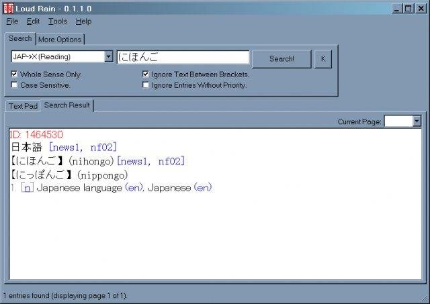The height and width of the screenshot is (304, 430).
Task: Uncheck Whole Sense Only checkbox
Action: tap(14, 74)
